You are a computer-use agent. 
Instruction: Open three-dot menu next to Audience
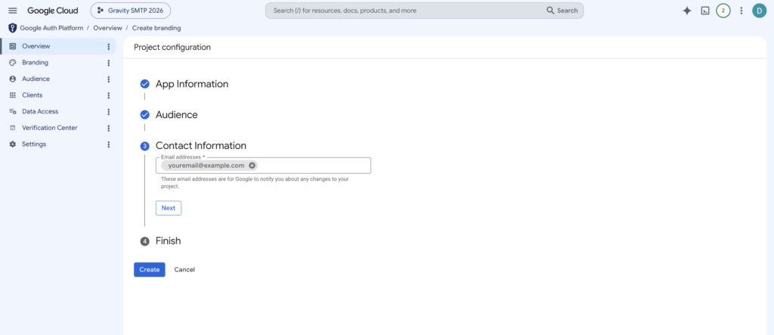click(109, 79)
